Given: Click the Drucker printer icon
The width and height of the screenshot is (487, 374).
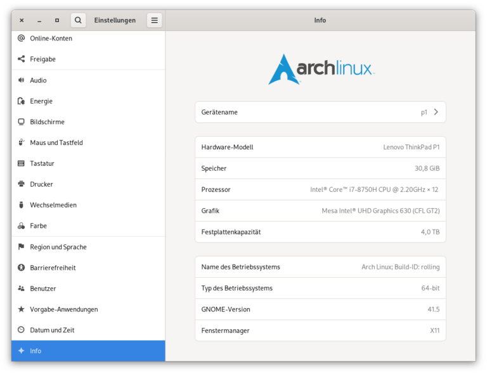Looking at the screenshot, I should coord(21,184).
